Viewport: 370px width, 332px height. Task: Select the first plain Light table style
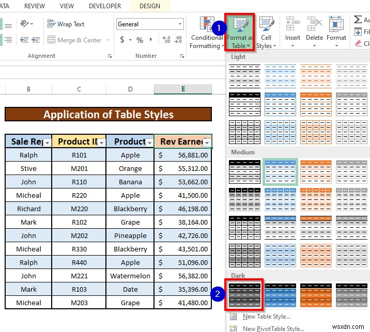point(244,76)
